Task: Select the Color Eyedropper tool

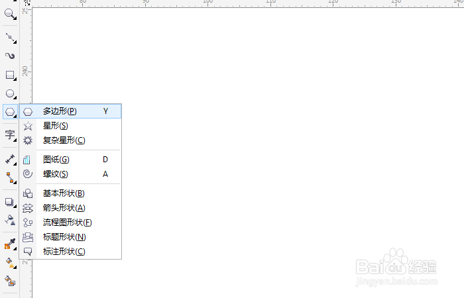Action: (x=10, y=244)
